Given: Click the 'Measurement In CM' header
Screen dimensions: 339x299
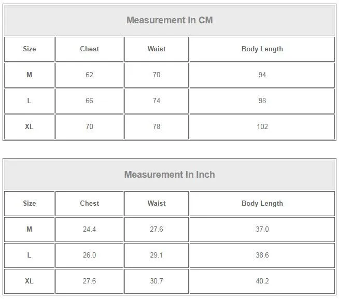Looking at the screenshot, I should coord(169,20).
